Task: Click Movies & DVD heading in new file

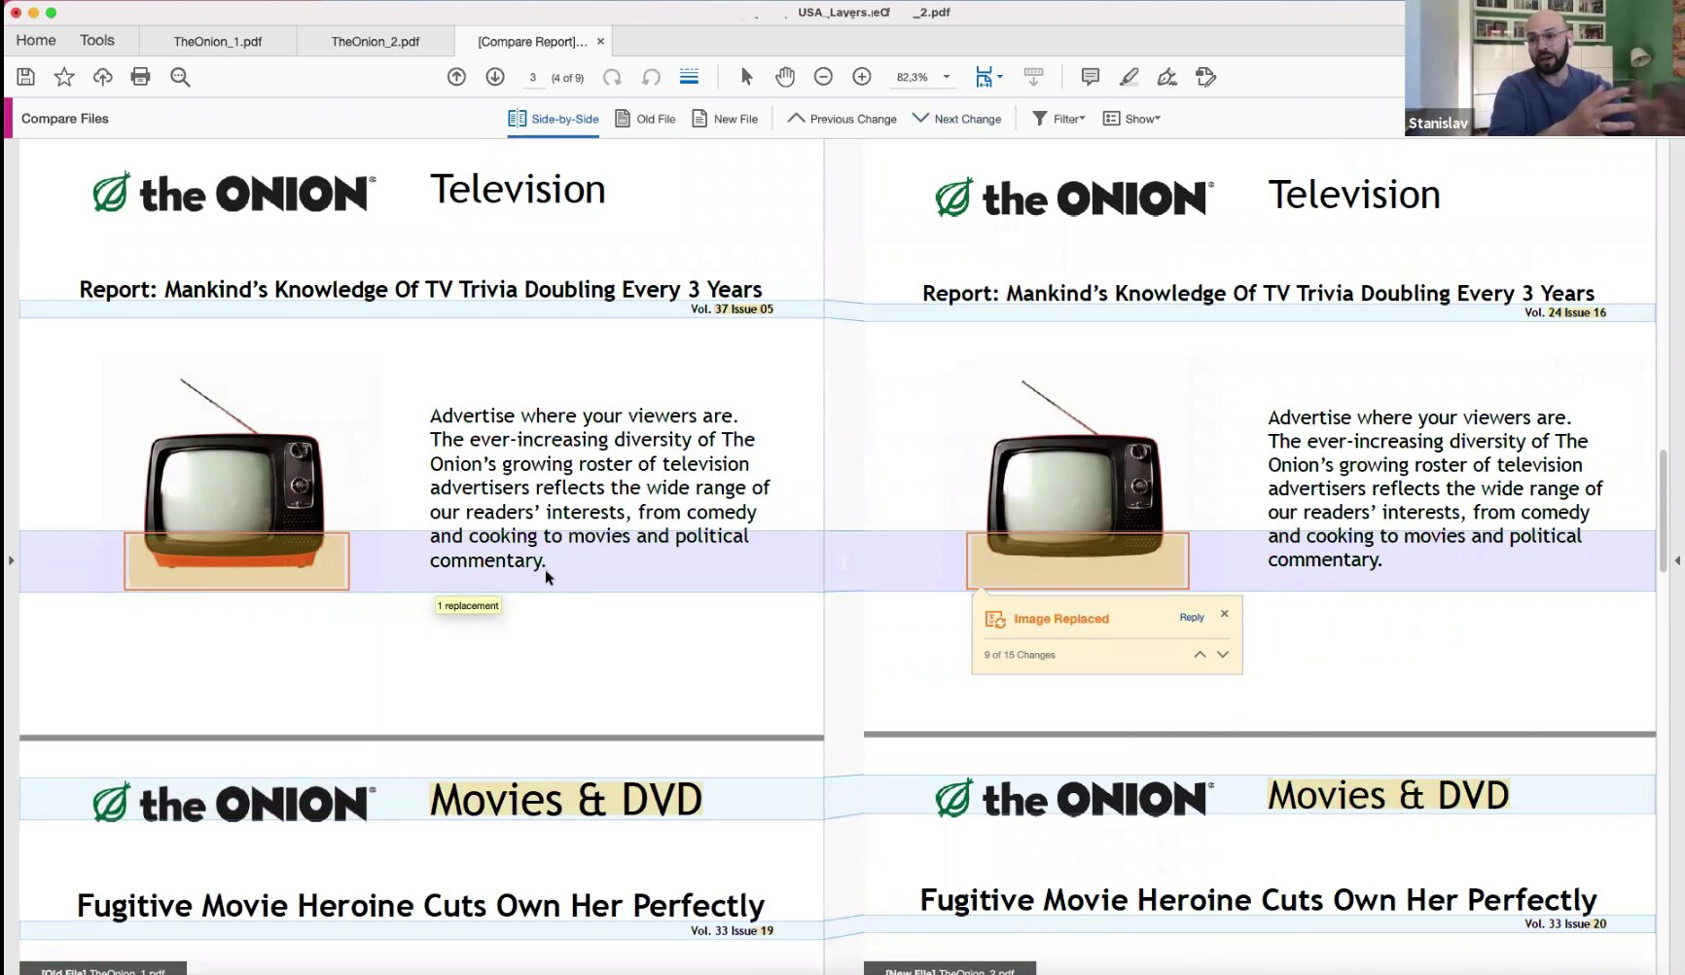Action: [1388, 796]
